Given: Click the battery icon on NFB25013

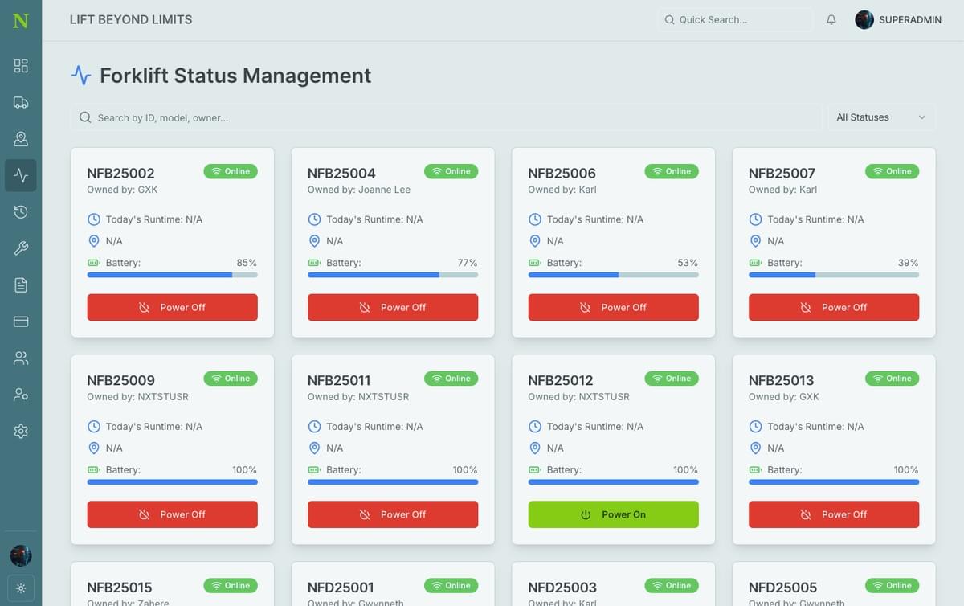Looking at the screenshot, I should (x=755, y=470).
